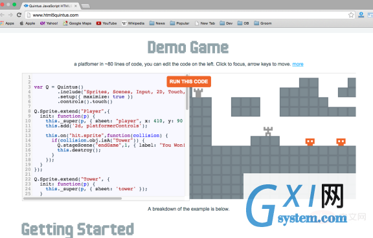Screen dimensions: 373x238
Task: Open a new tab next to the Quintus tab
Action: [85, 6]
